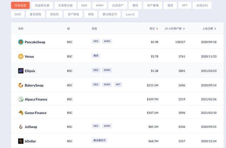Viewport: 226px width, 148px height.
Task: Select the 资产跨链 filter tab
Action: coord(73,14)
